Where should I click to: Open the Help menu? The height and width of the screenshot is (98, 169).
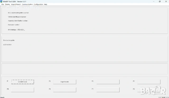45,4
